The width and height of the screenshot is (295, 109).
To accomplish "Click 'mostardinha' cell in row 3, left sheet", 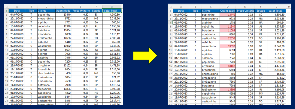I will pos(46,18).
